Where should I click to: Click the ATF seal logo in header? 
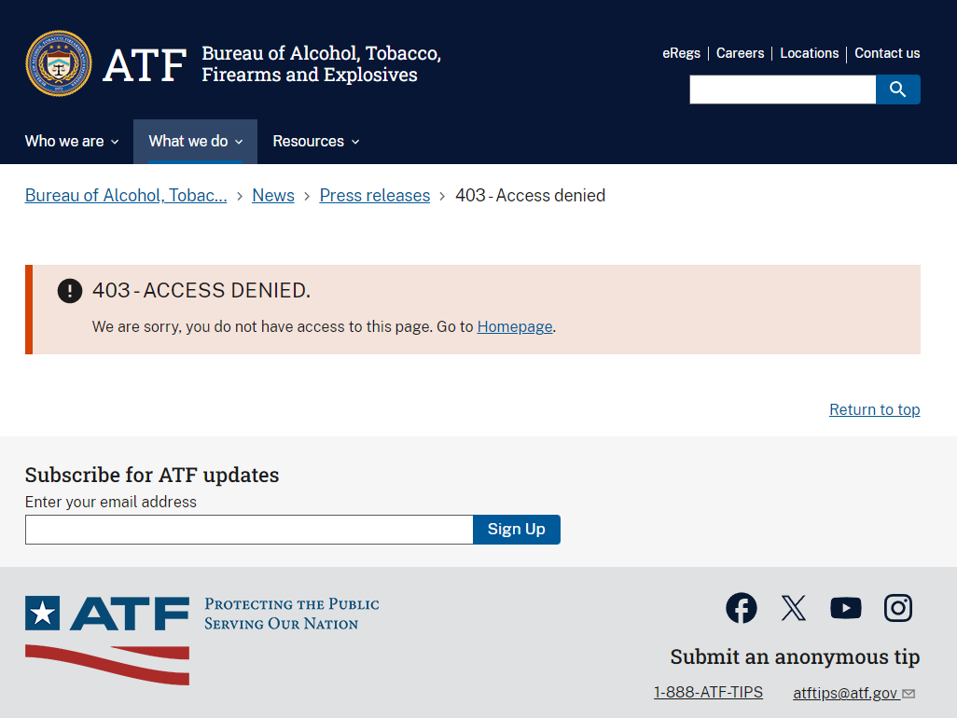click(x=59, y=64)
